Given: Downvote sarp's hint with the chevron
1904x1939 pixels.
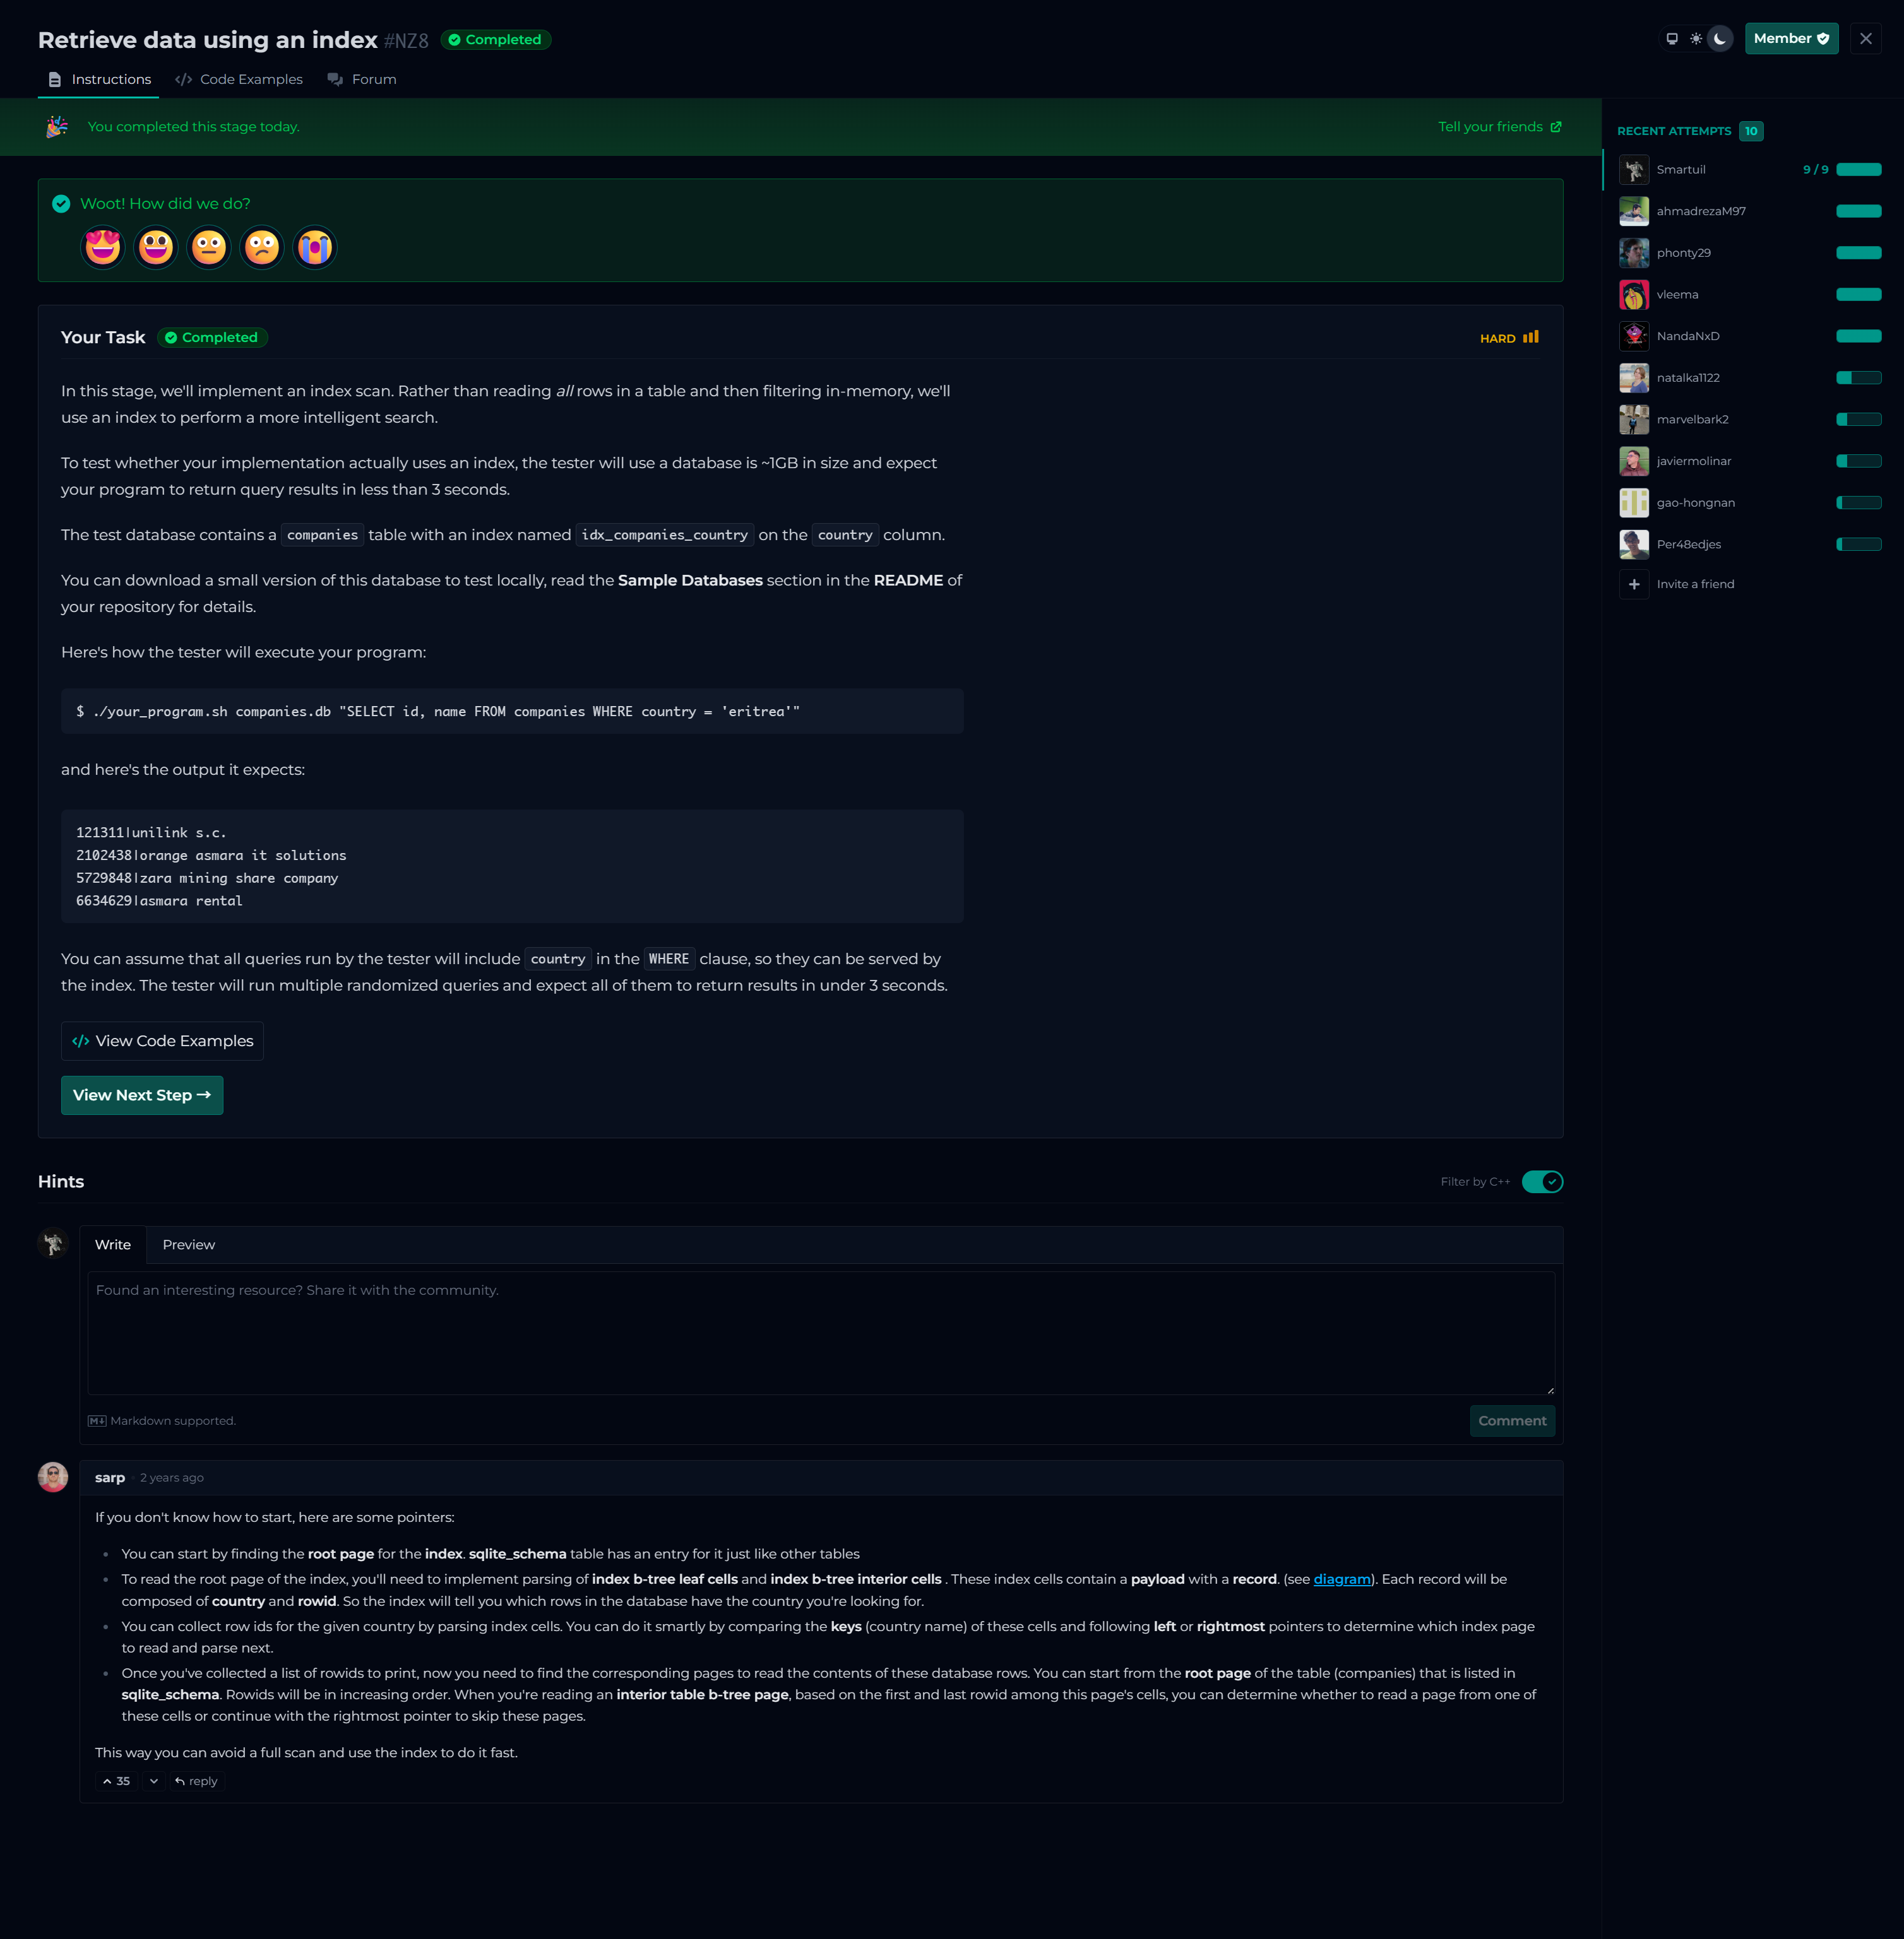Looking at the screenshot, I should pyautogui.click(x=153, y=1781).
